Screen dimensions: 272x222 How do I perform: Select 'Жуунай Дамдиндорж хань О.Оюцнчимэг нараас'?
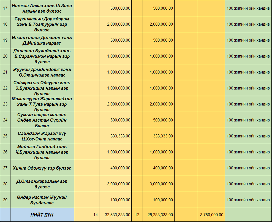(x=42, y=72)
